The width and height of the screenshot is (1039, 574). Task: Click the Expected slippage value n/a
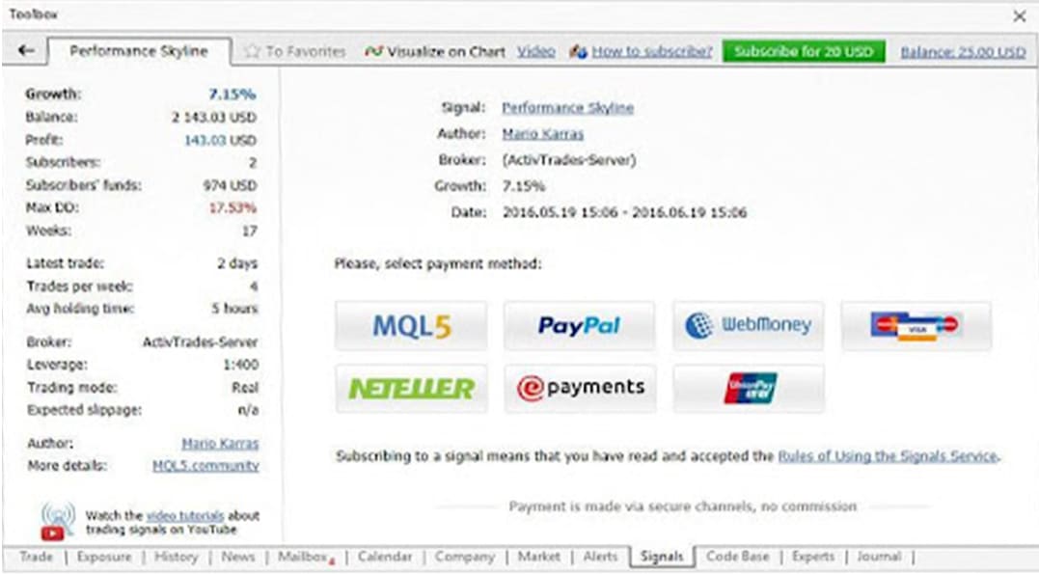(x=248, y=410)
